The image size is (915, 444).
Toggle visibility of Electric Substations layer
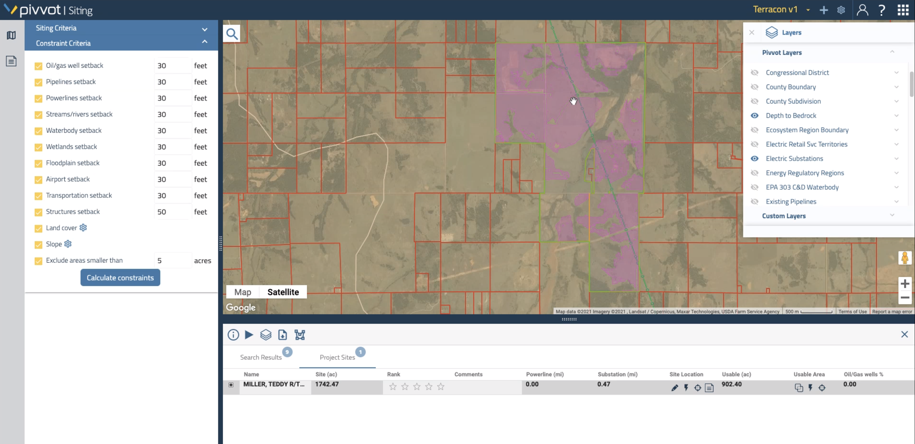(x=755, y=159)
